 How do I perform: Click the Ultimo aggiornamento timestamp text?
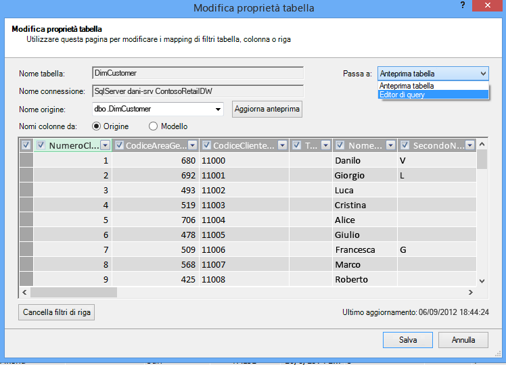(415, 312)
